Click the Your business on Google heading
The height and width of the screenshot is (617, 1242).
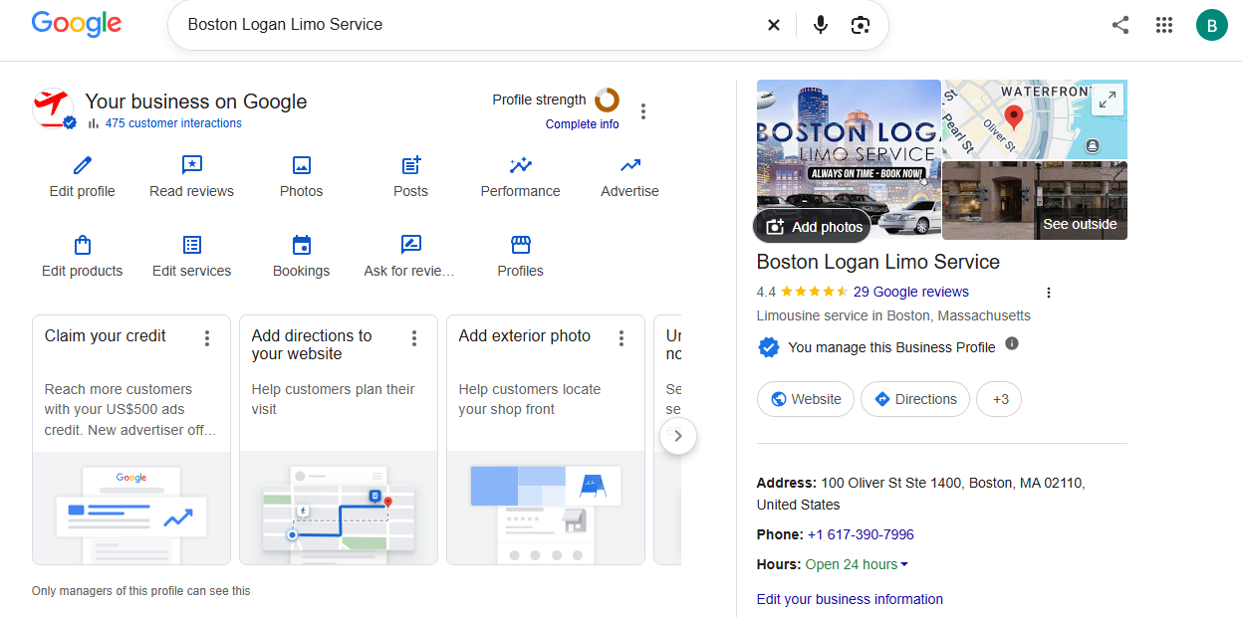point(196,102)
